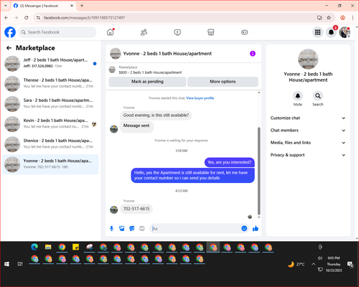359x287 pixels.
Task: Go back with the Marketplace arrow
Action: pyautogui.click(x=9, y=48)
